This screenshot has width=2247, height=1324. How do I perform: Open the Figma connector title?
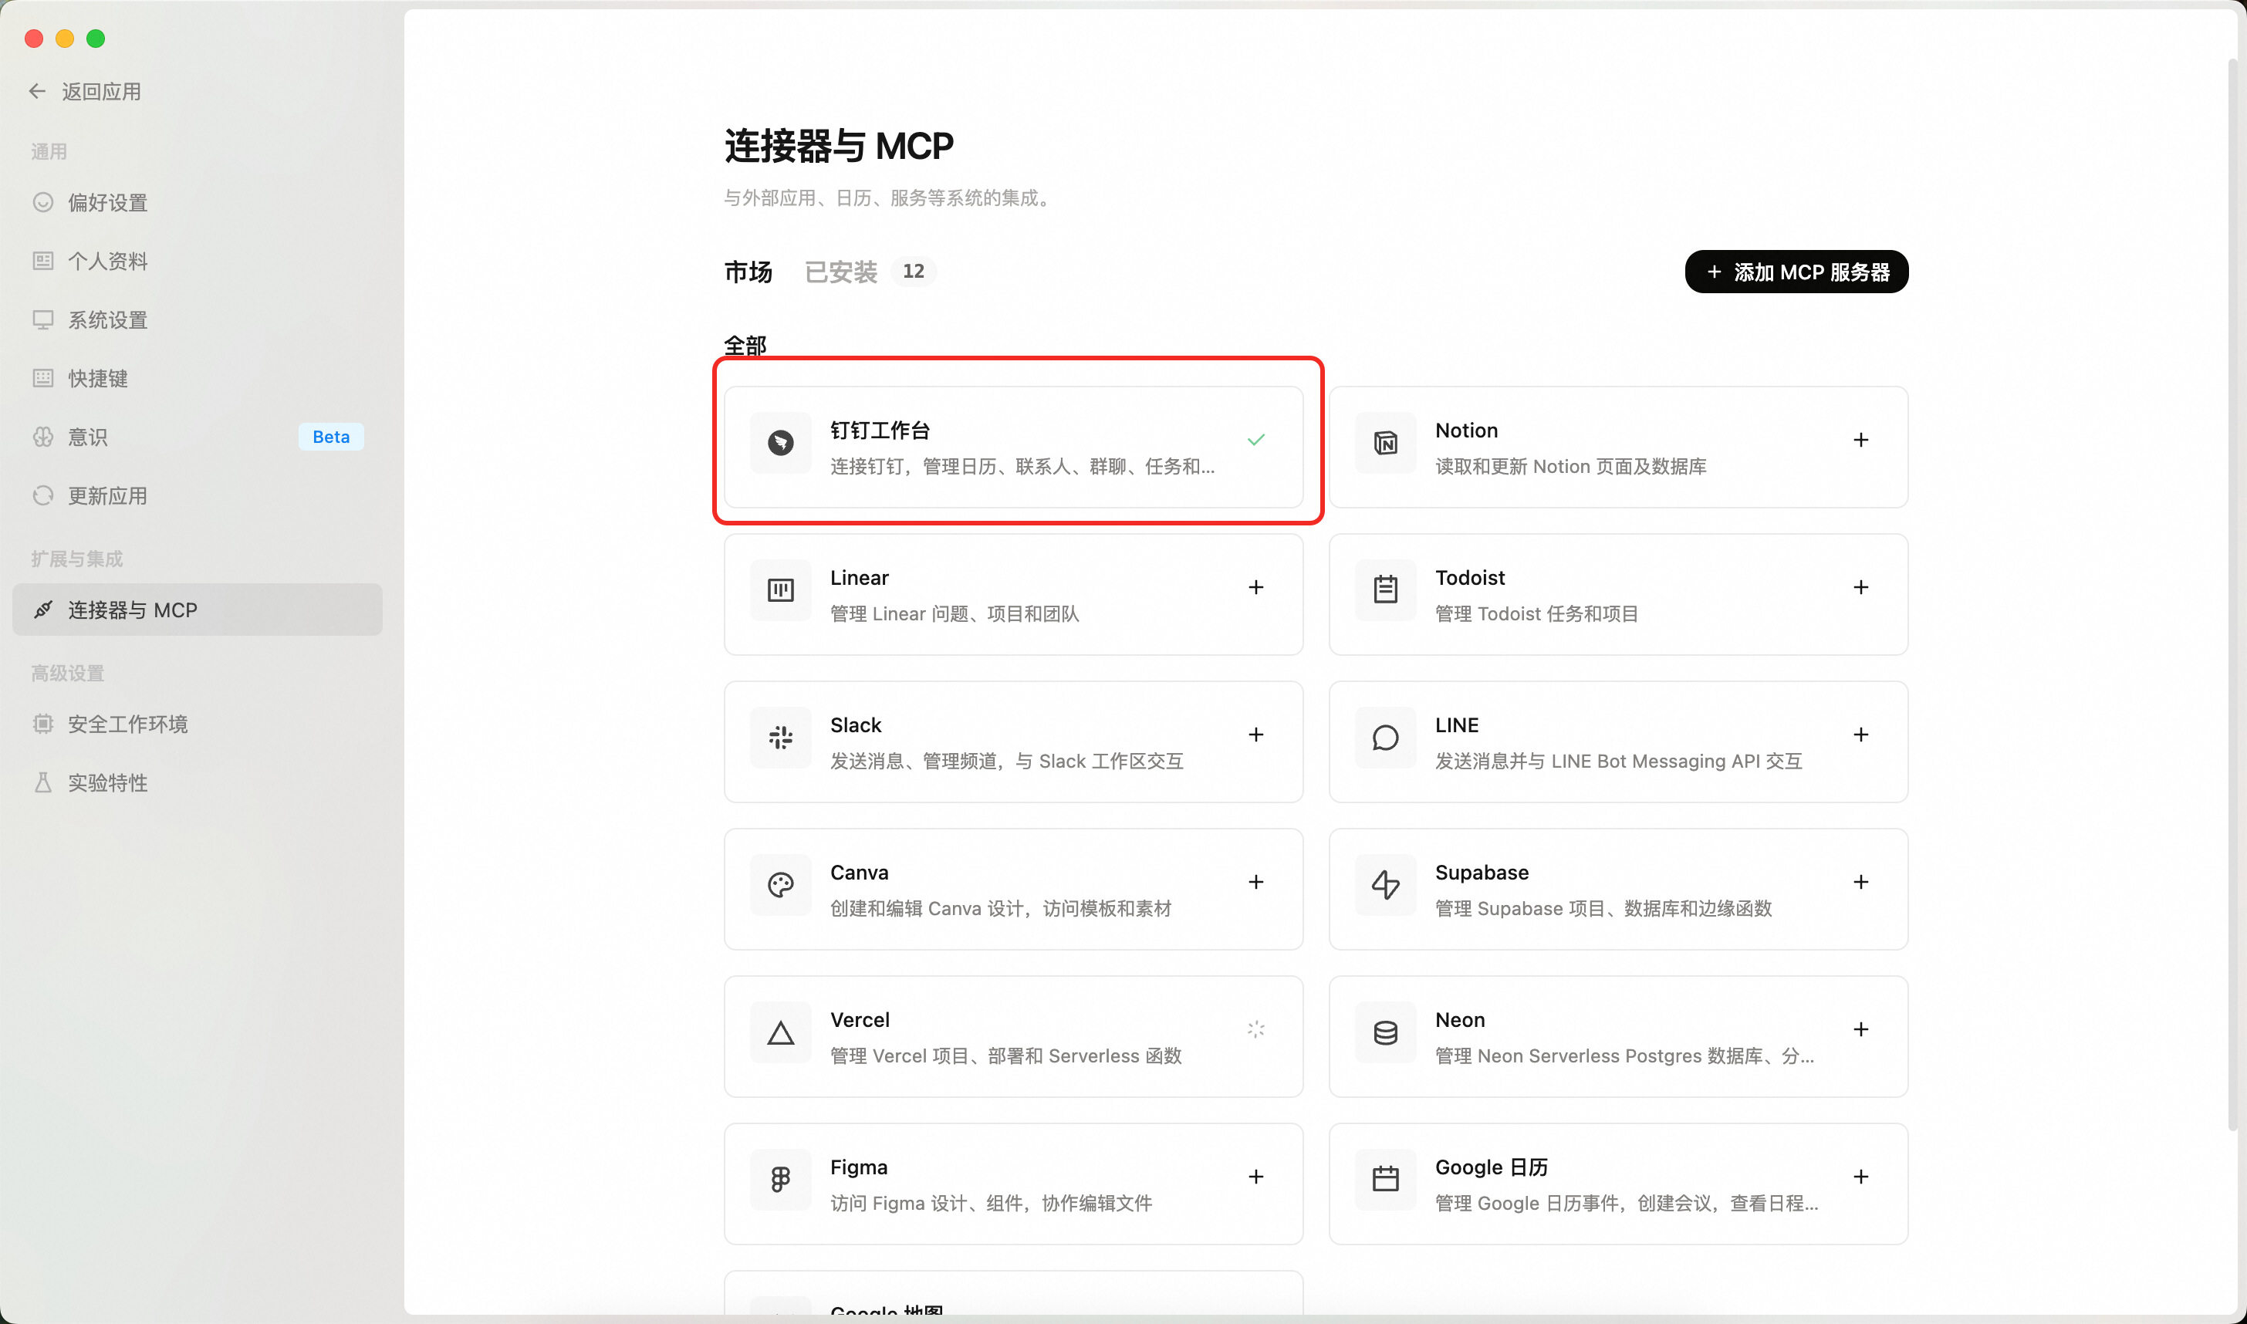coord(859,1168)
